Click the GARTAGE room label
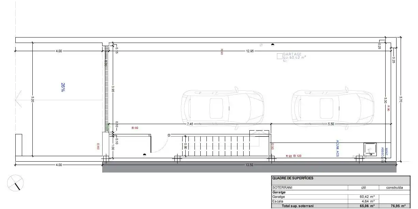Viewport: 418px width, 209px height. (293, 54)
